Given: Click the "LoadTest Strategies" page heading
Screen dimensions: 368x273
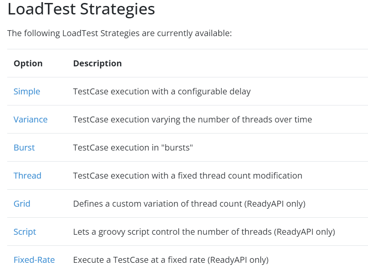Looking at the screenshot, I should (81, 9).
